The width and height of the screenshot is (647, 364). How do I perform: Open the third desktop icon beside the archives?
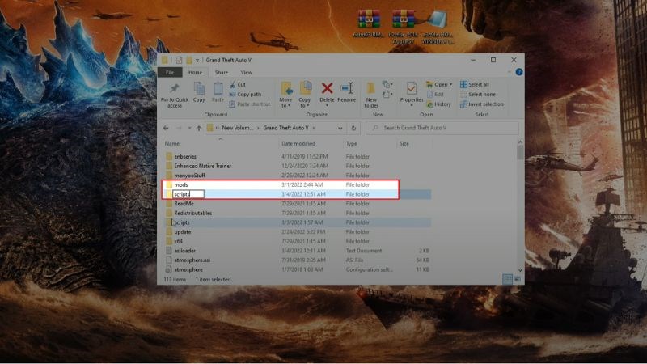pos(438,27)
